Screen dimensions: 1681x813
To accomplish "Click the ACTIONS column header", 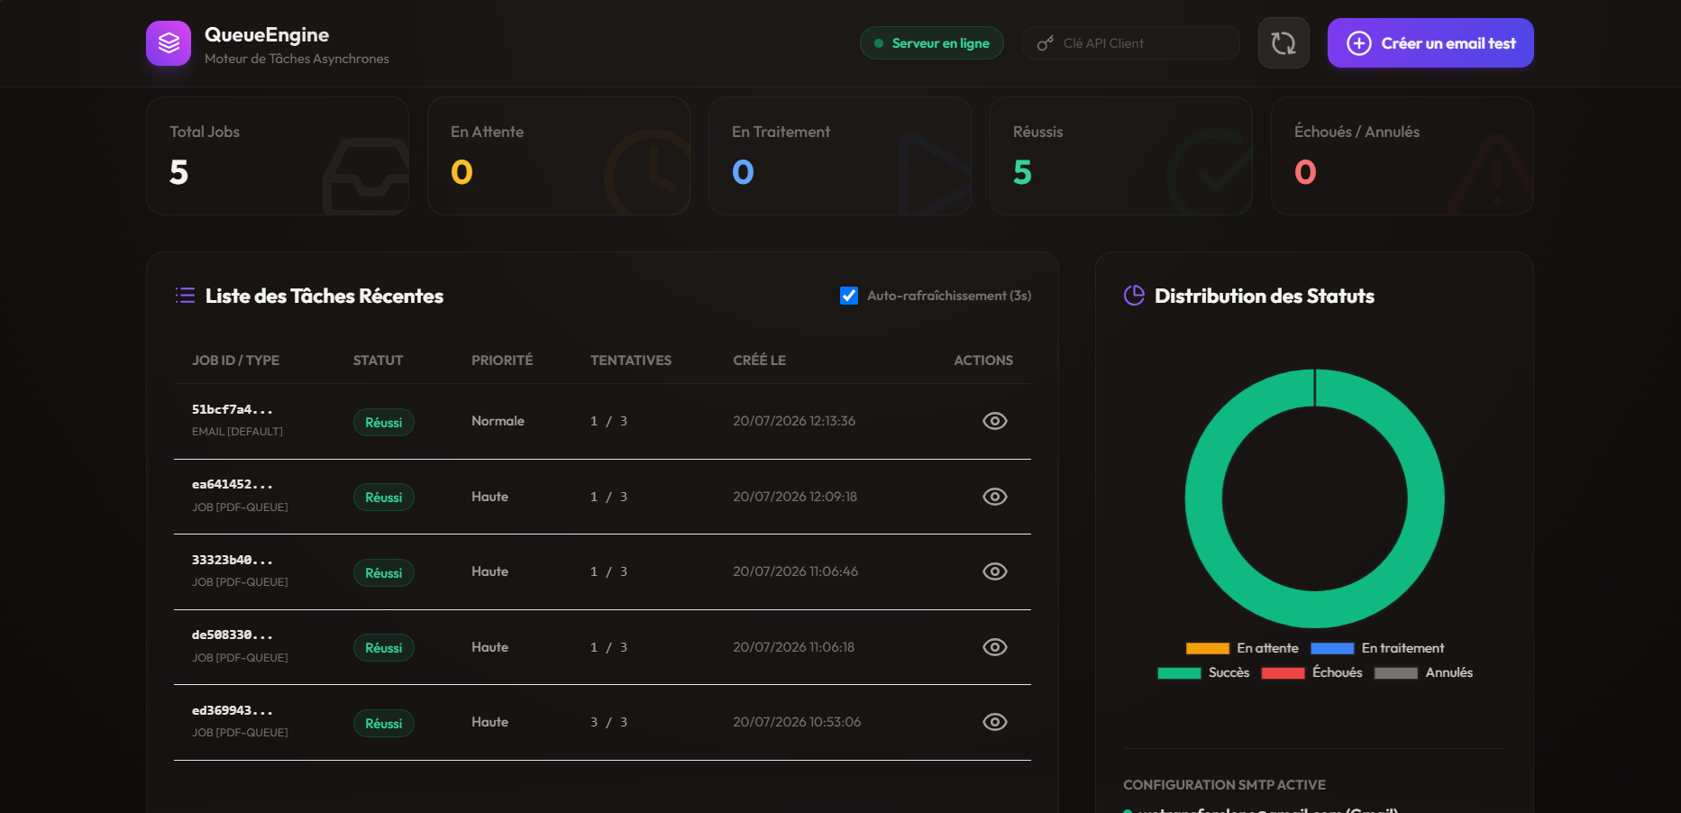I will point(983,361).
